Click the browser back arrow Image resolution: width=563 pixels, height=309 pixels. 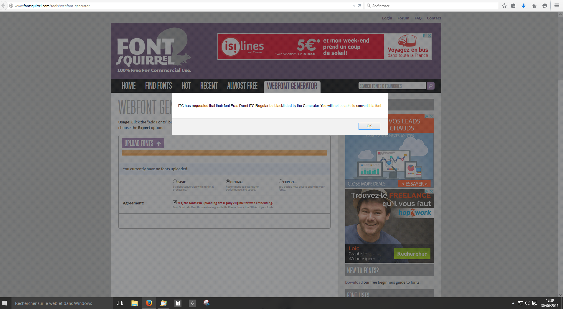coord(3,6)
